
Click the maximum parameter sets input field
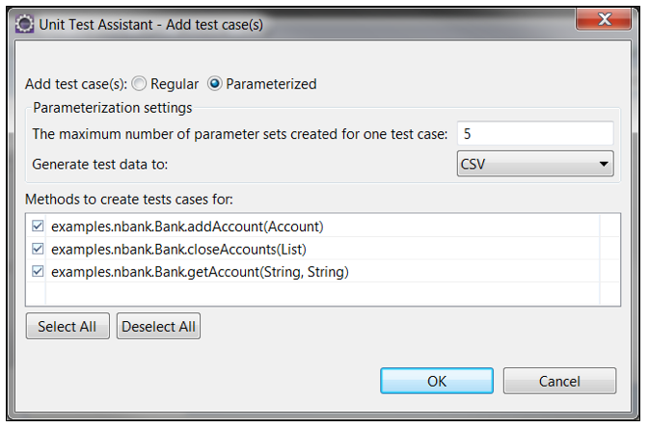click(x=534, y=134)
